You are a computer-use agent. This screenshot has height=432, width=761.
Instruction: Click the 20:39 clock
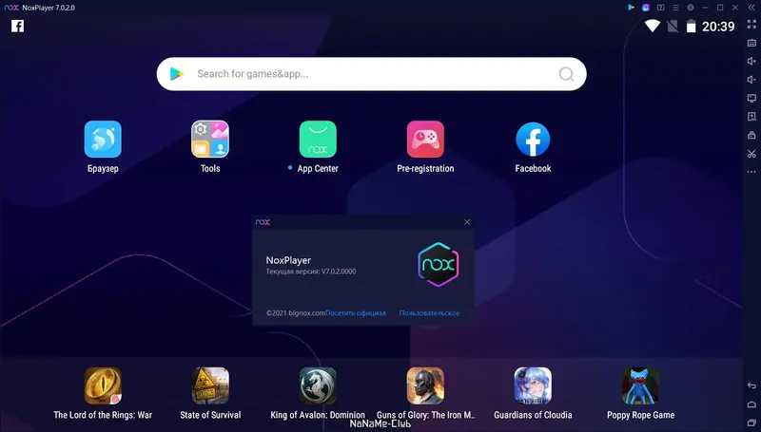coord(718,27)
